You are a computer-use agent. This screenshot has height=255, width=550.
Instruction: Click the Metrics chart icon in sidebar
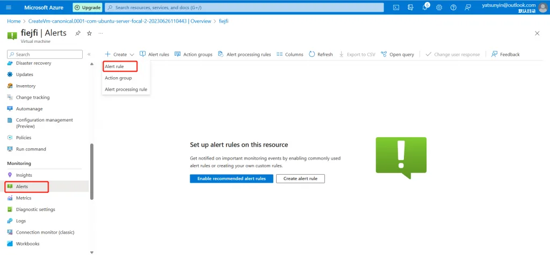(10, 198)
